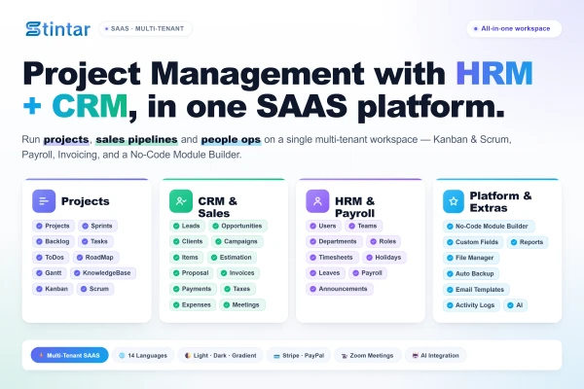Click the No-Code Module Builder tag
584x389 pixels.
pyautogui.click(x=489, y=227)
